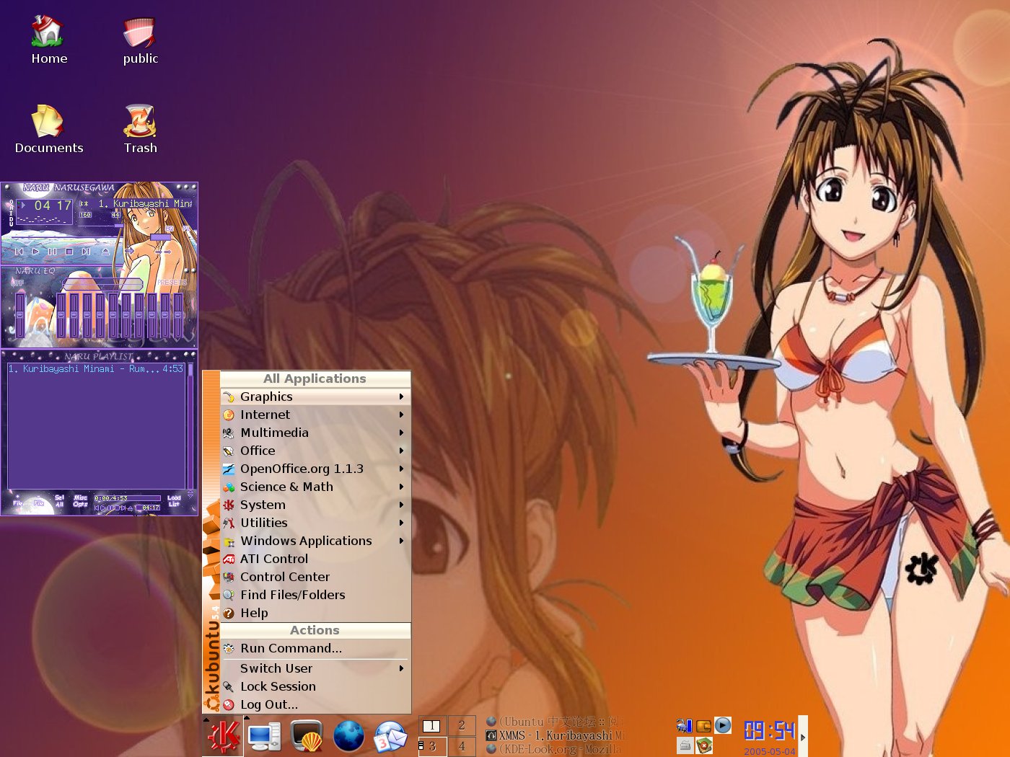Open the Documents desktop icon

pyautogui.click(x=48, y=130)
